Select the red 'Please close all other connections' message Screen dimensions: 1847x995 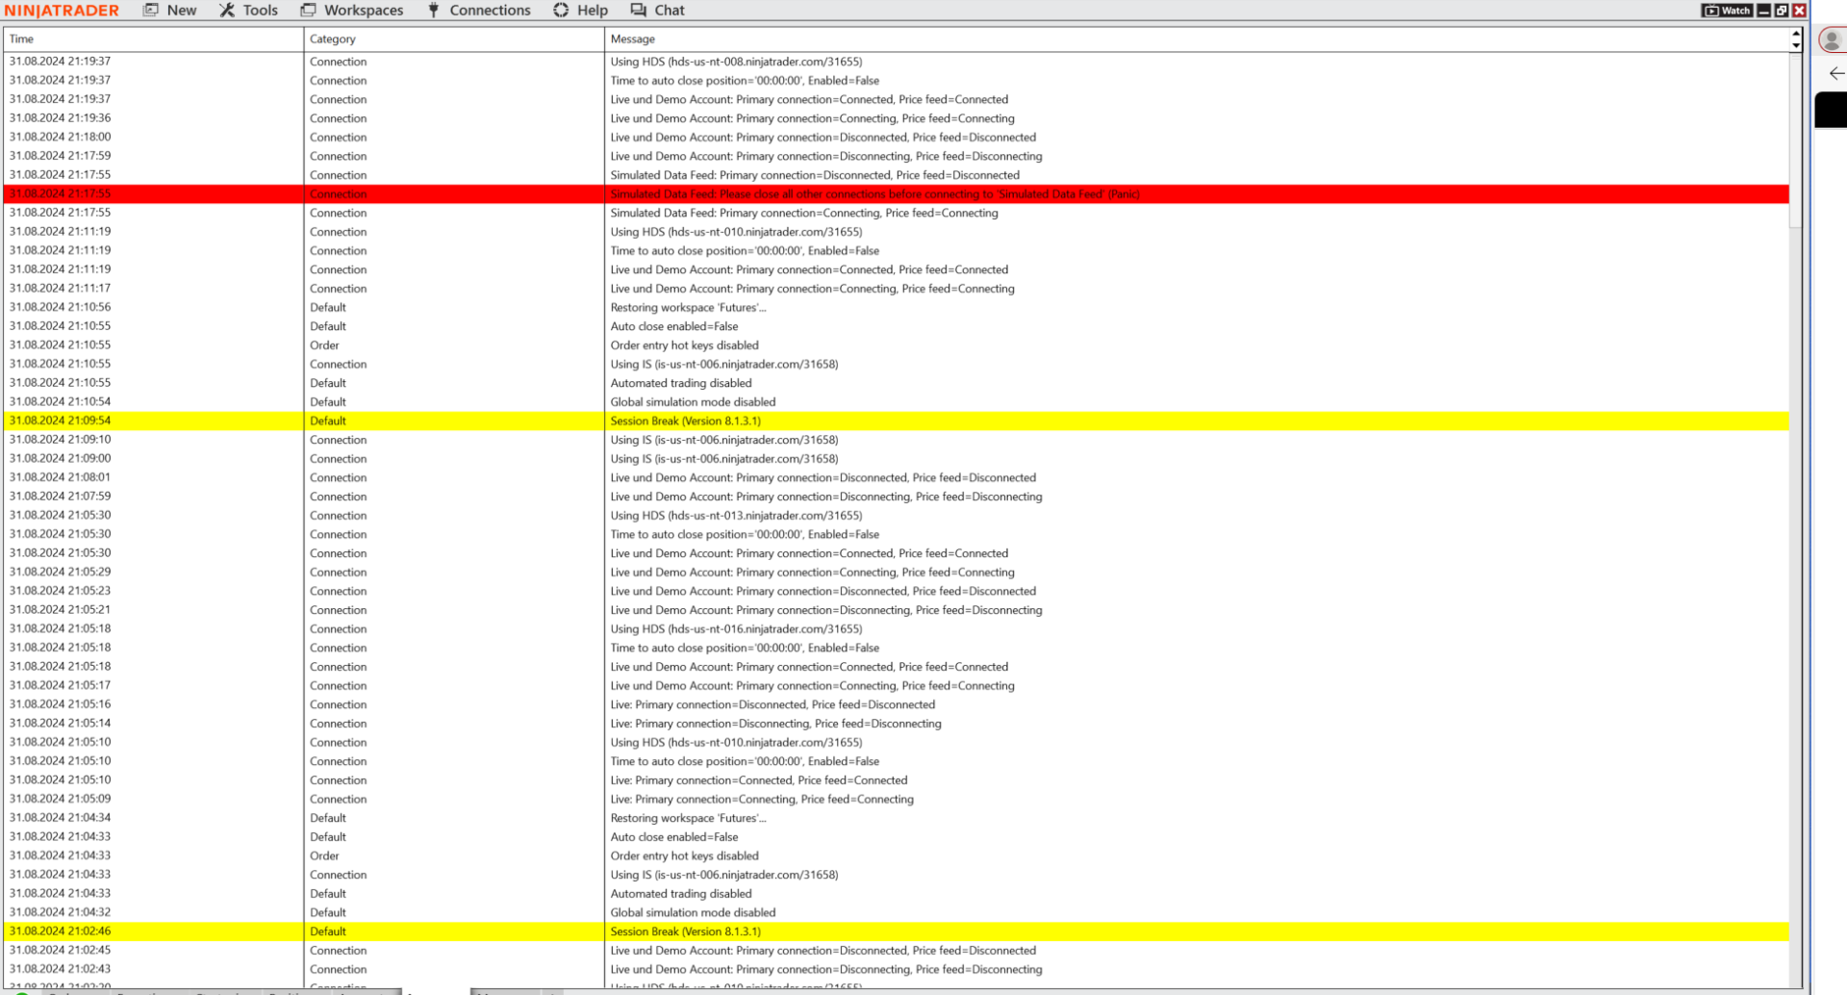tap(874, 194)
